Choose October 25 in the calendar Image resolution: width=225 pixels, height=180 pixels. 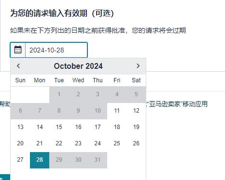click(117, 143)
